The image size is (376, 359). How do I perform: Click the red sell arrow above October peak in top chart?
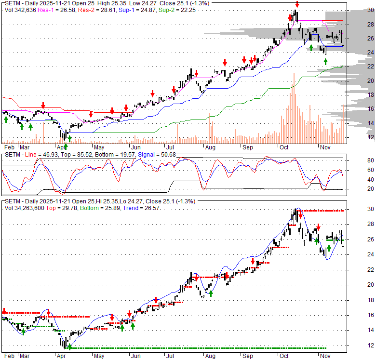tap(297, 5)
